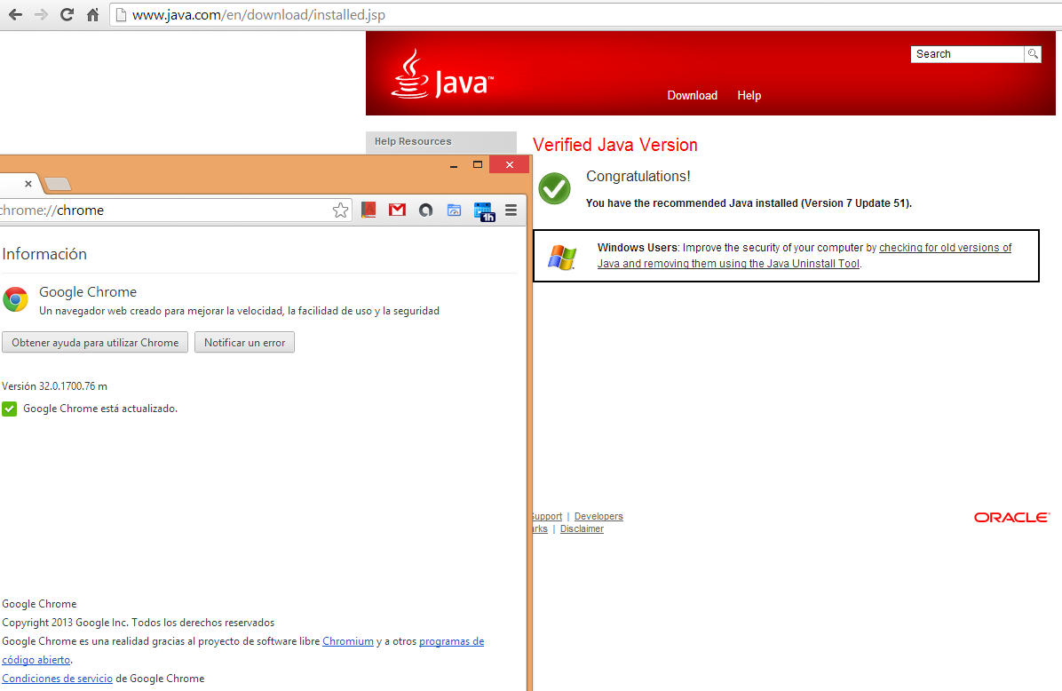Viewport: 1062px width, 691px height.
Task: Open the calendar extension with 1h badge
Action: tap(484, 211)
